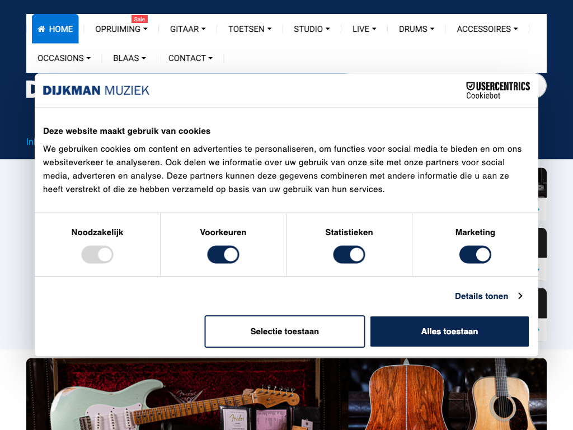Click the Home house icon

click(x=41, y=29)
